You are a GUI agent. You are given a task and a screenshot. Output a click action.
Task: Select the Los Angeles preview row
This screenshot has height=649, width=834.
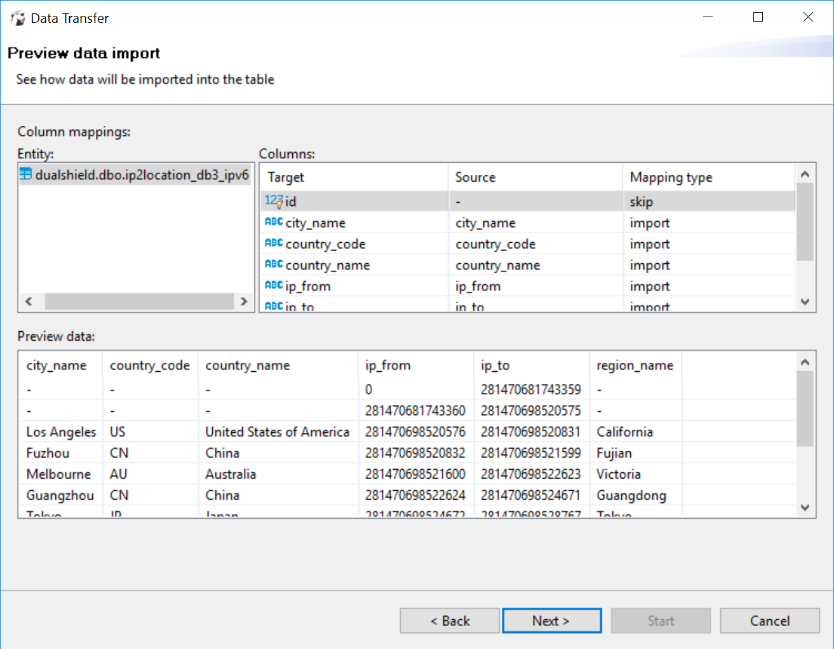click(61, 432)
